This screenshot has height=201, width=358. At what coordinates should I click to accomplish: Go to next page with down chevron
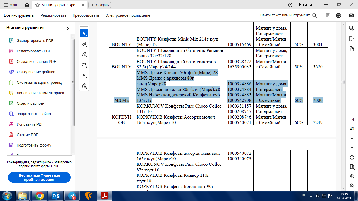[352, 148]
